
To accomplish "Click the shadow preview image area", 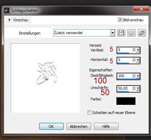I will pyautogui.click(x=45, y=78).
